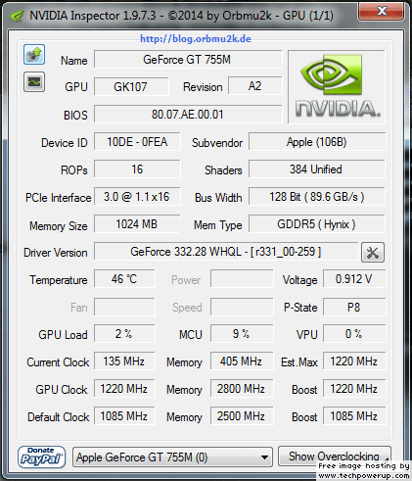Click the PayPal Donate button
The width and height of the screenshot is (412, 481).
point(41,457)
